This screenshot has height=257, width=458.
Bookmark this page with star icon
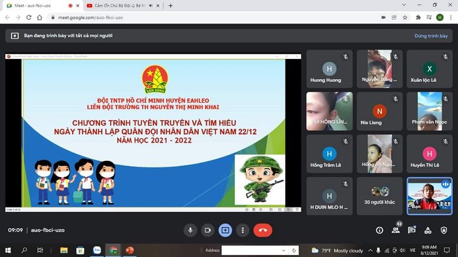click(405, 18)
